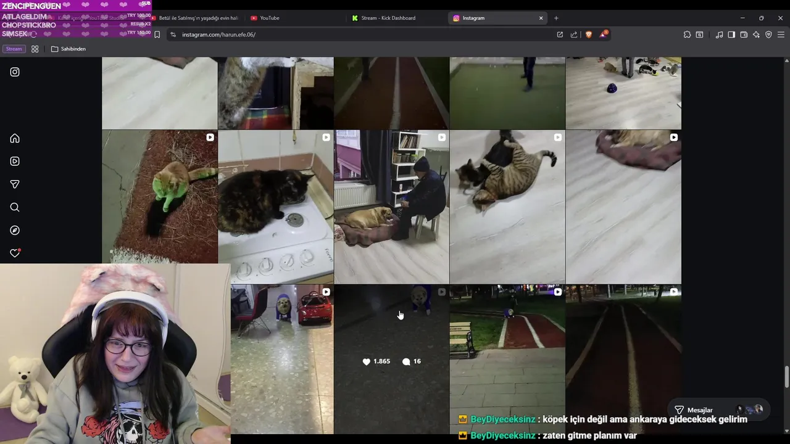Open the top-row green turf with person's legs post
The width and height of the screenshot is (790, 444).
click(x=507, y=93)
